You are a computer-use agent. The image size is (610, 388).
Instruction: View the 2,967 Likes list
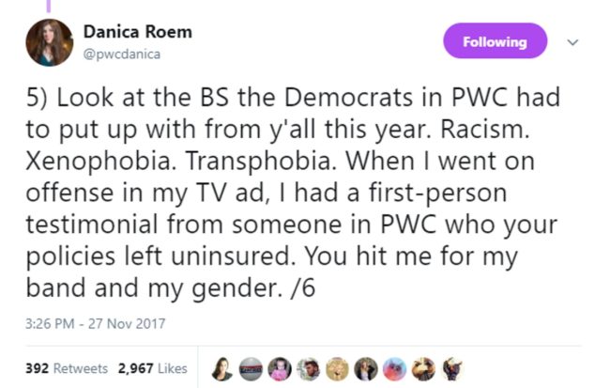click(152, 368)
